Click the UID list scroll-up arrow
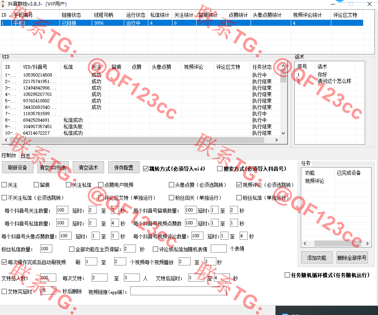 [283, 66]
